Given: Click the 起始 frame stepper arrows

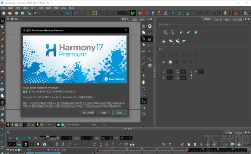Looking at the screenshot, I should pos(91,138).
